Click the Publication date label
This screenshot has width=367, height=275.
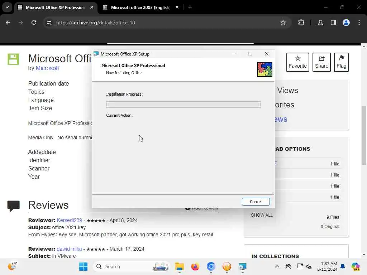click(48, 83)
